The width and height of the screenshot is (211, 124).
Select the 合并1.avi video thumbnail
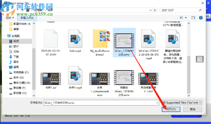coord(51,79)
